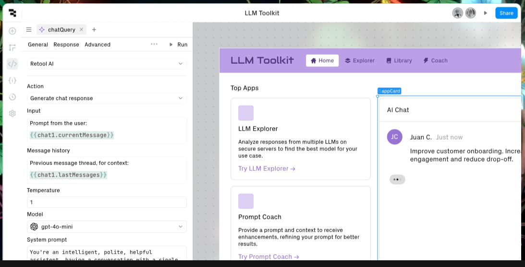
Task: Click the Library nav item
Action: pyautogui.click(x=399, y=60)
